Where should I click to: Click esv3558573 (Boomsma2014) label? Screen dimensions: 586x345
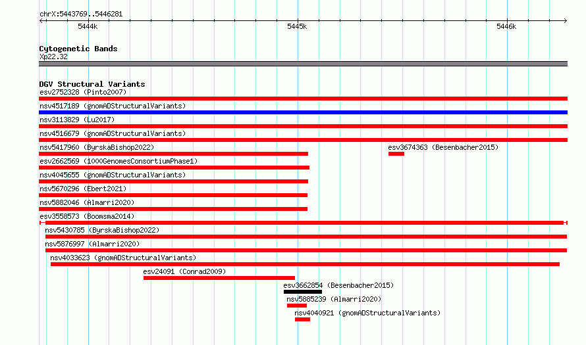pyautogui.click(x=87, y=216)
